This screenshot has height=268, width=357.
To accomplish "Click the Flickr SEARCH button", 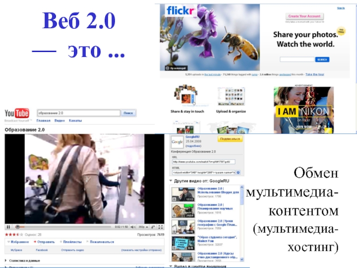I will click(x=322, y=59).
